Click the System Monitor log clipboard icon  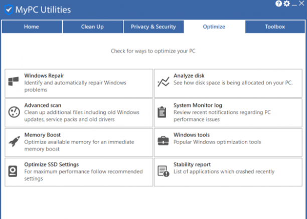[x=162, y=112]
